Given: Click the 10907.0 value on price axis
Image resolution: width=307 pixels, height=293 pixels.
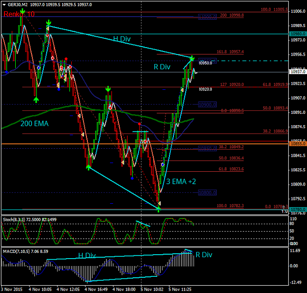Looking at the screenshot, I should [x=298, y=98].
